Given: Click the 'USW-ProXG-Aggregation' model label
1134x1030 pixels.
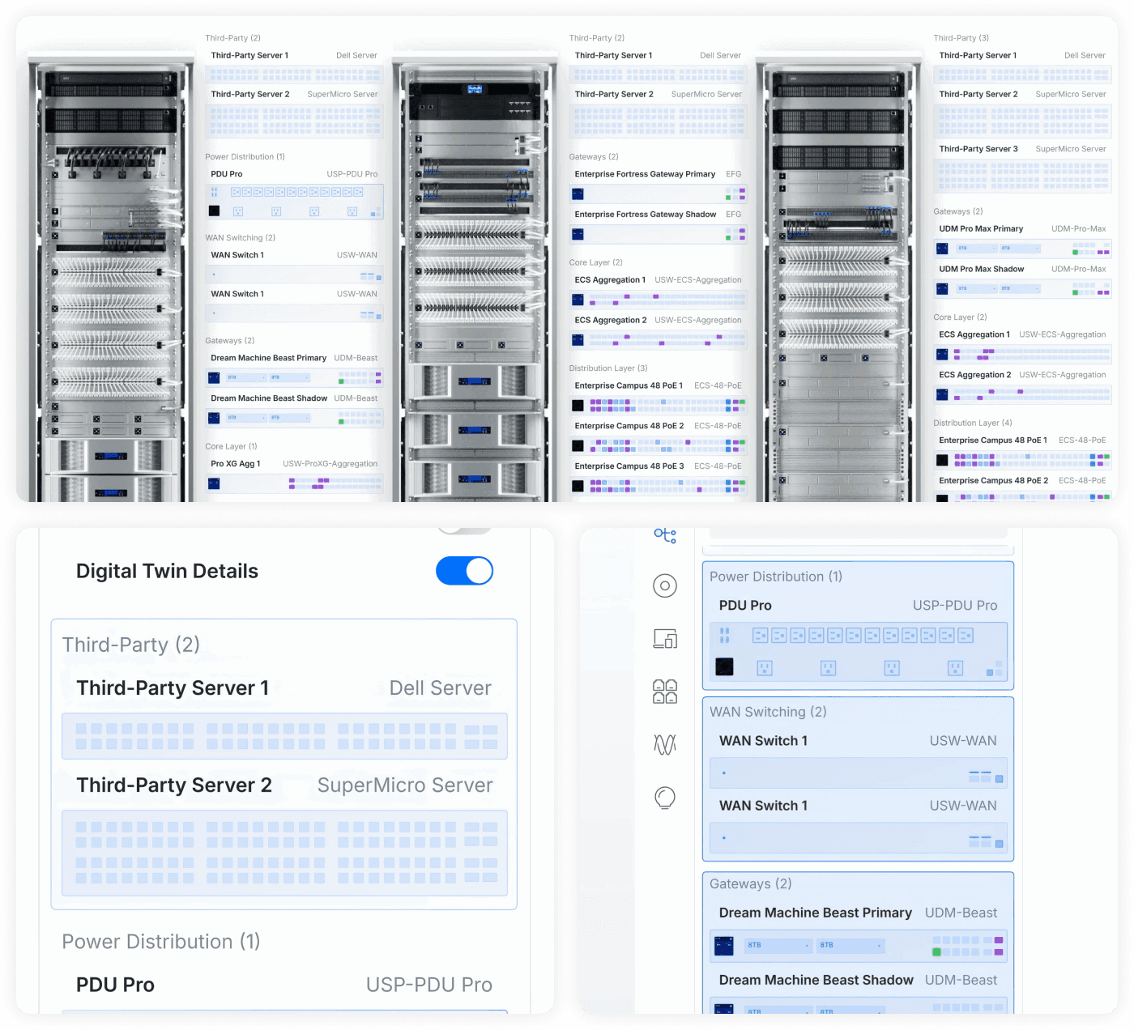Looking at the screenshot, I should click(330, 464).
